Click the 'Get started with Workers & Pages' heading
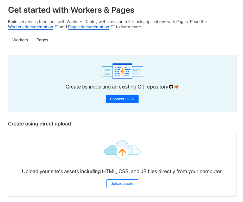This screenshot has width=243, height=202. 71,10
